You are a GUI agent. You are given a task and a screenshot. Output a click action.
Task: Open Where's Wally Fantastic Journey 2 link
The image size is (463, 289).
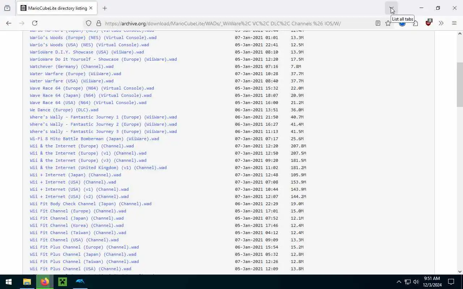[103, 124]
